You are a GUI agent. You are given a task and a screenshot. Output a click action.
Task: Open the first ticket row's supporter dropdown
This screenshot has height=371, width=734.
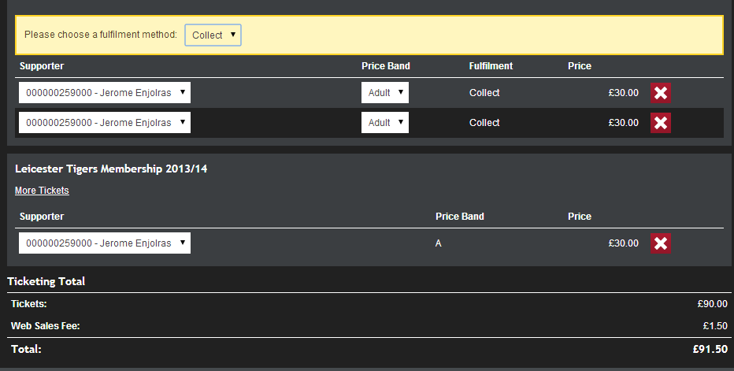click(105, 93)
